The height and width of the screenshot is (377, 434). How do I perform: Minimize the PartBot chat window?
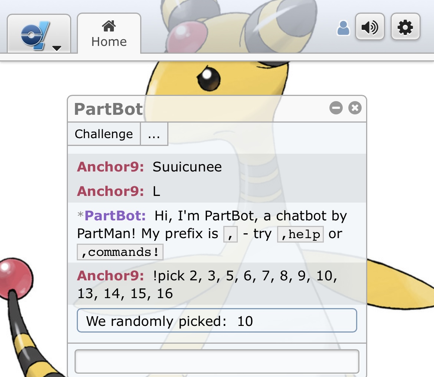(x=336, y=108)
